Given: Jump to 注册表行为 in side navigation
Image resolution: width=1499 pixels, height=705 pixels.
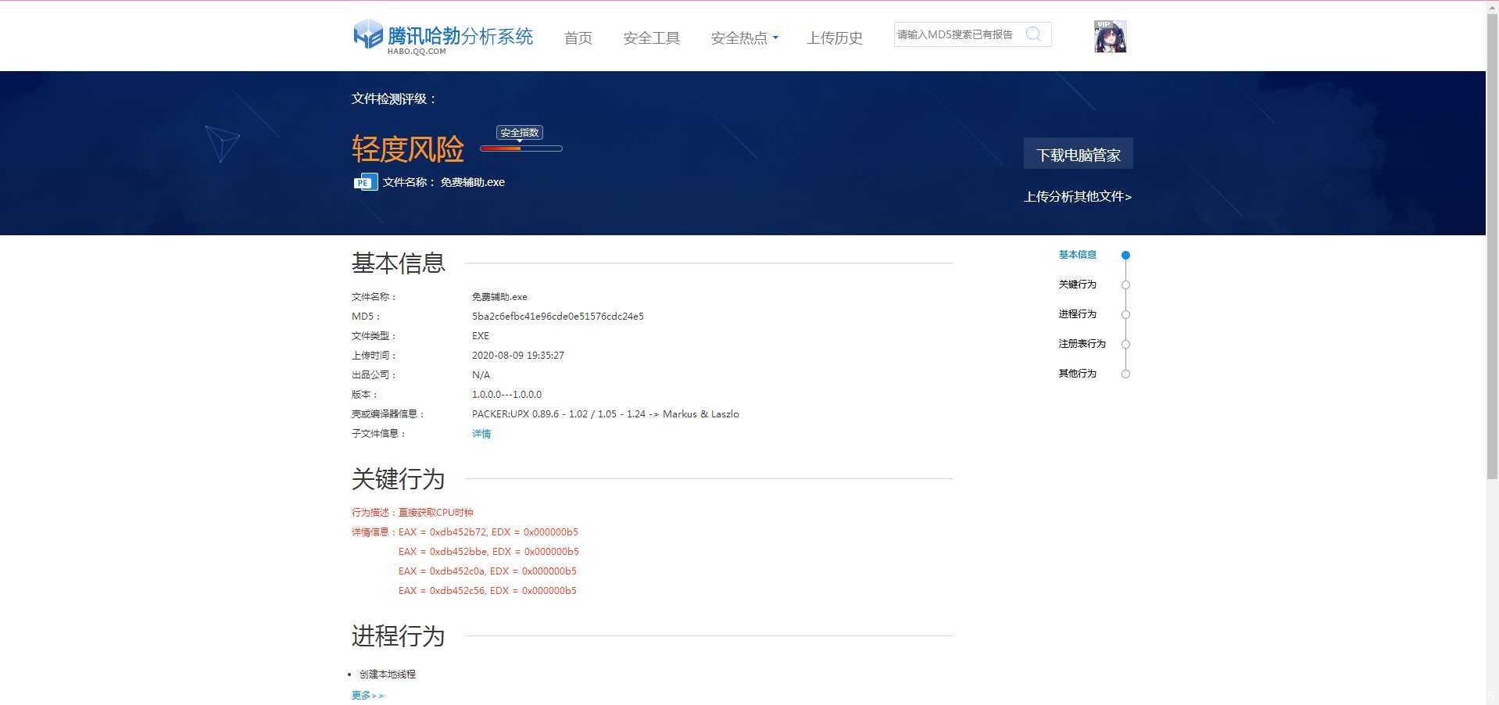Looking at the screenshot, I should pyautogui.click(x=1082, y=344).
